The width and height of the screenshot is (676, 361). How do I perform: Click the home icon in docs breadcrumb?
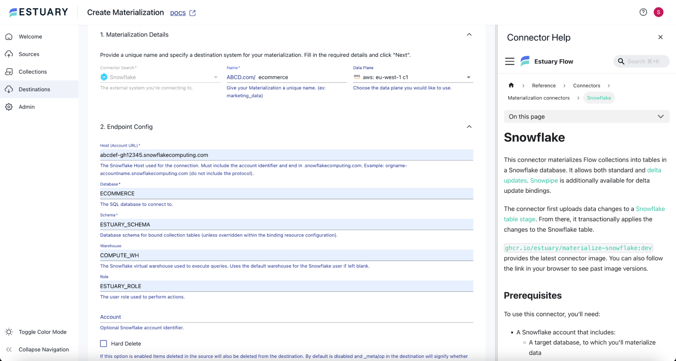click(x=511, y=85)
